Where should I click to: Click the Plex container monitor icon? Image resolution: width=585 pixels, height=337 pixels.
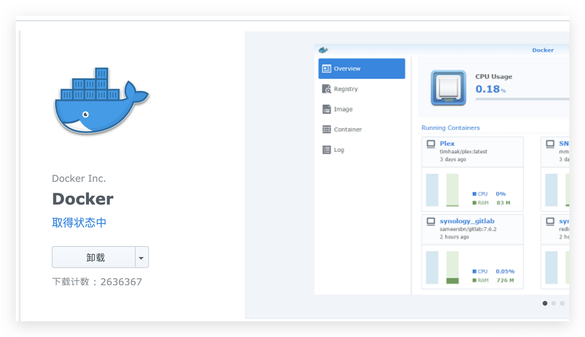pyautogui.click(x=431, y=144)
